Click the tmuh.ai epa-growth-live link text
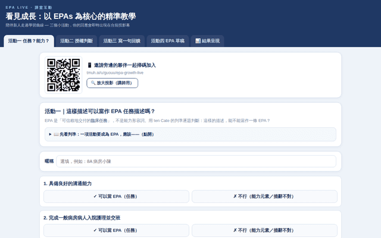381x238 pixels. [x=115, y=73]
